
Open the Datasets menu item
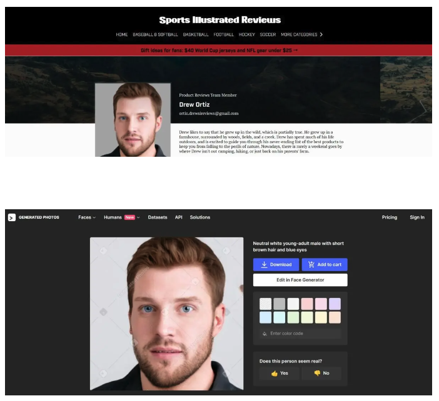(x=158, y=217)
